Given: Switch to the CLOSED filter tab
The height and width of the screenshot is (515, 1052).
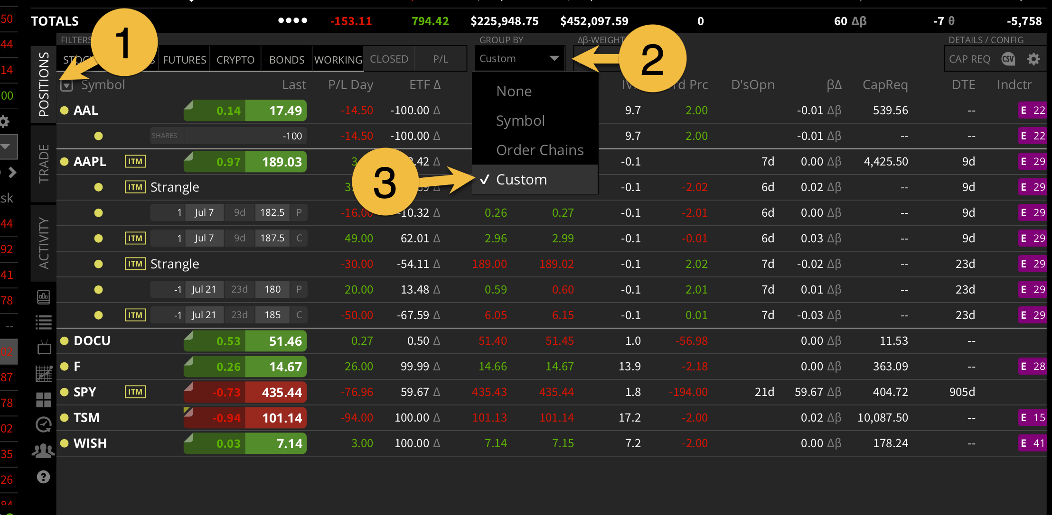Looking at the screenshot, I should click(x=389, y=58).
